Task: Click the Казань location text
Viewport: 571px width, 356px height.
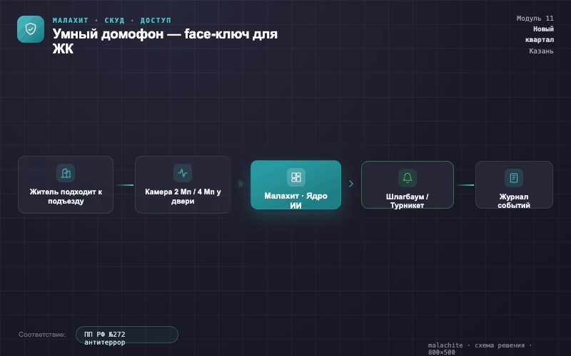Action: coord(541,51)
